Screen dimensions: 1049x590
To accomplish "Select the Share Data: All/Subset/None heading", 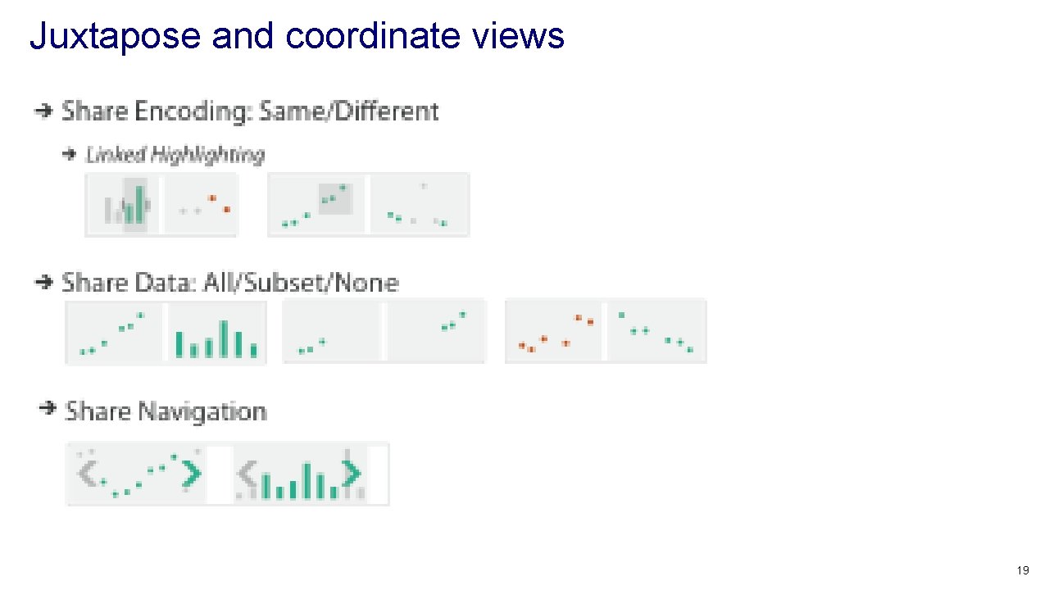I will [x=229, y=284].
